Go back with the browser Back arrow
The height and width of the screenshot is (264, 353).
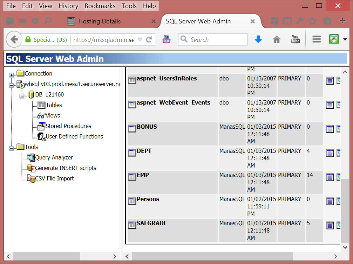coord(14,40)
